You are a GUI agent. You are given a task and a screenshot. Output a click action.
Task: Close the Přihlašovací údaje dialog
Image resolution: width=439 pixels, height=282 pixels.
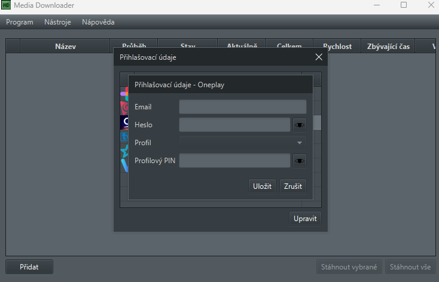coord(319,57)
